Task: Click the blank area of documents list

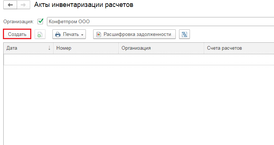Action: pyautogui.click(x=138, y=105)
